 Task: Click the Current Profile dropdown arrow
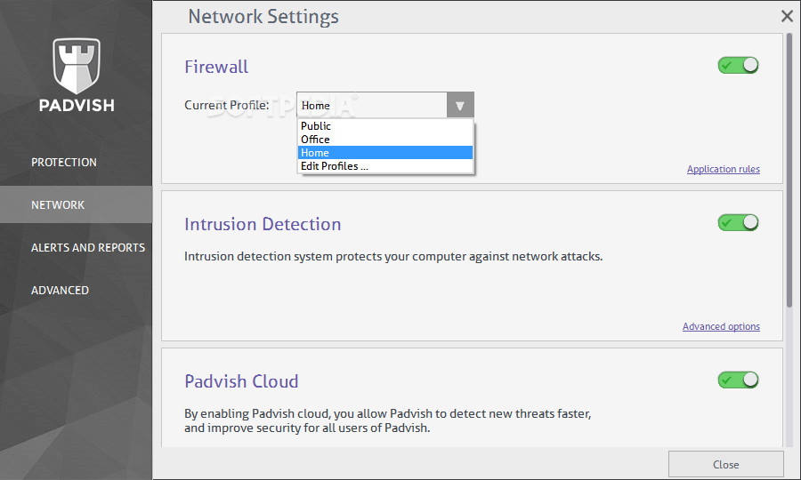(x=460, y=105)
